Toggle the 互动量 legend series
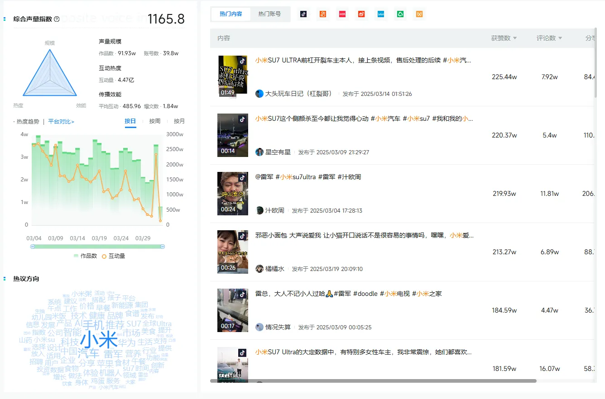The height and width of the screenshot is (399, 605). [x=114, y=256]
